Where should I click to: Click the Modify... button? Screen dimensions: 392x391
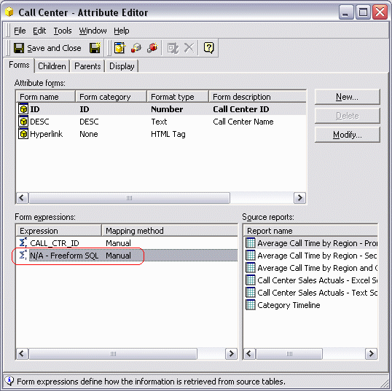click(348, 135)
